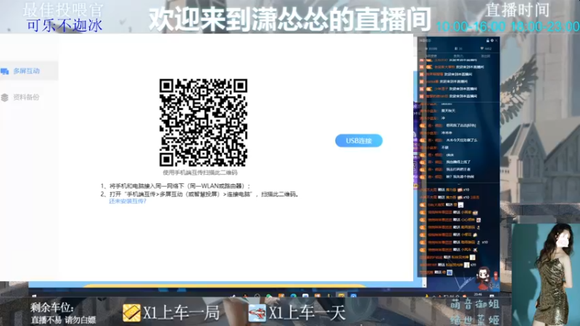Open the 资料备份 sidebar section

click(26, 97)
